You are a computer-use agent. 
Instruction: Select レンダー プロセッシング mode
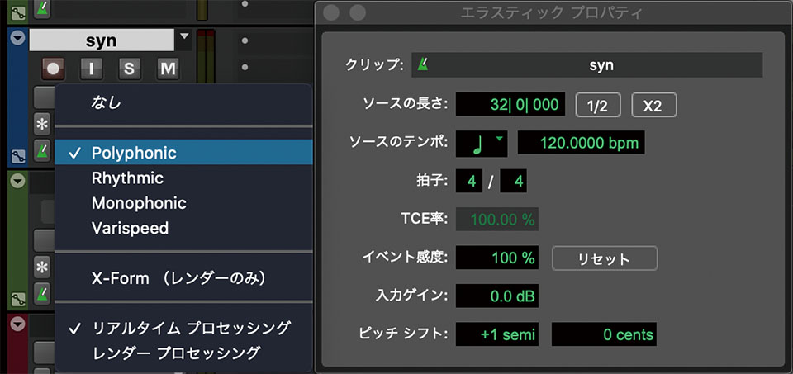[x=183, y=353]
